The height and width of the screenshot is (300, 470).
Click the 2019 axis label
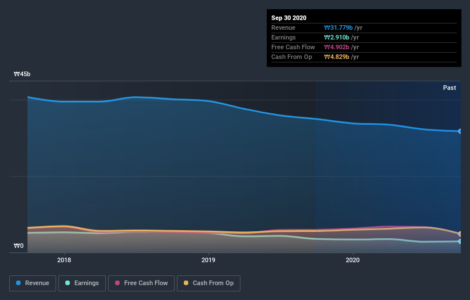coord(208,260)
